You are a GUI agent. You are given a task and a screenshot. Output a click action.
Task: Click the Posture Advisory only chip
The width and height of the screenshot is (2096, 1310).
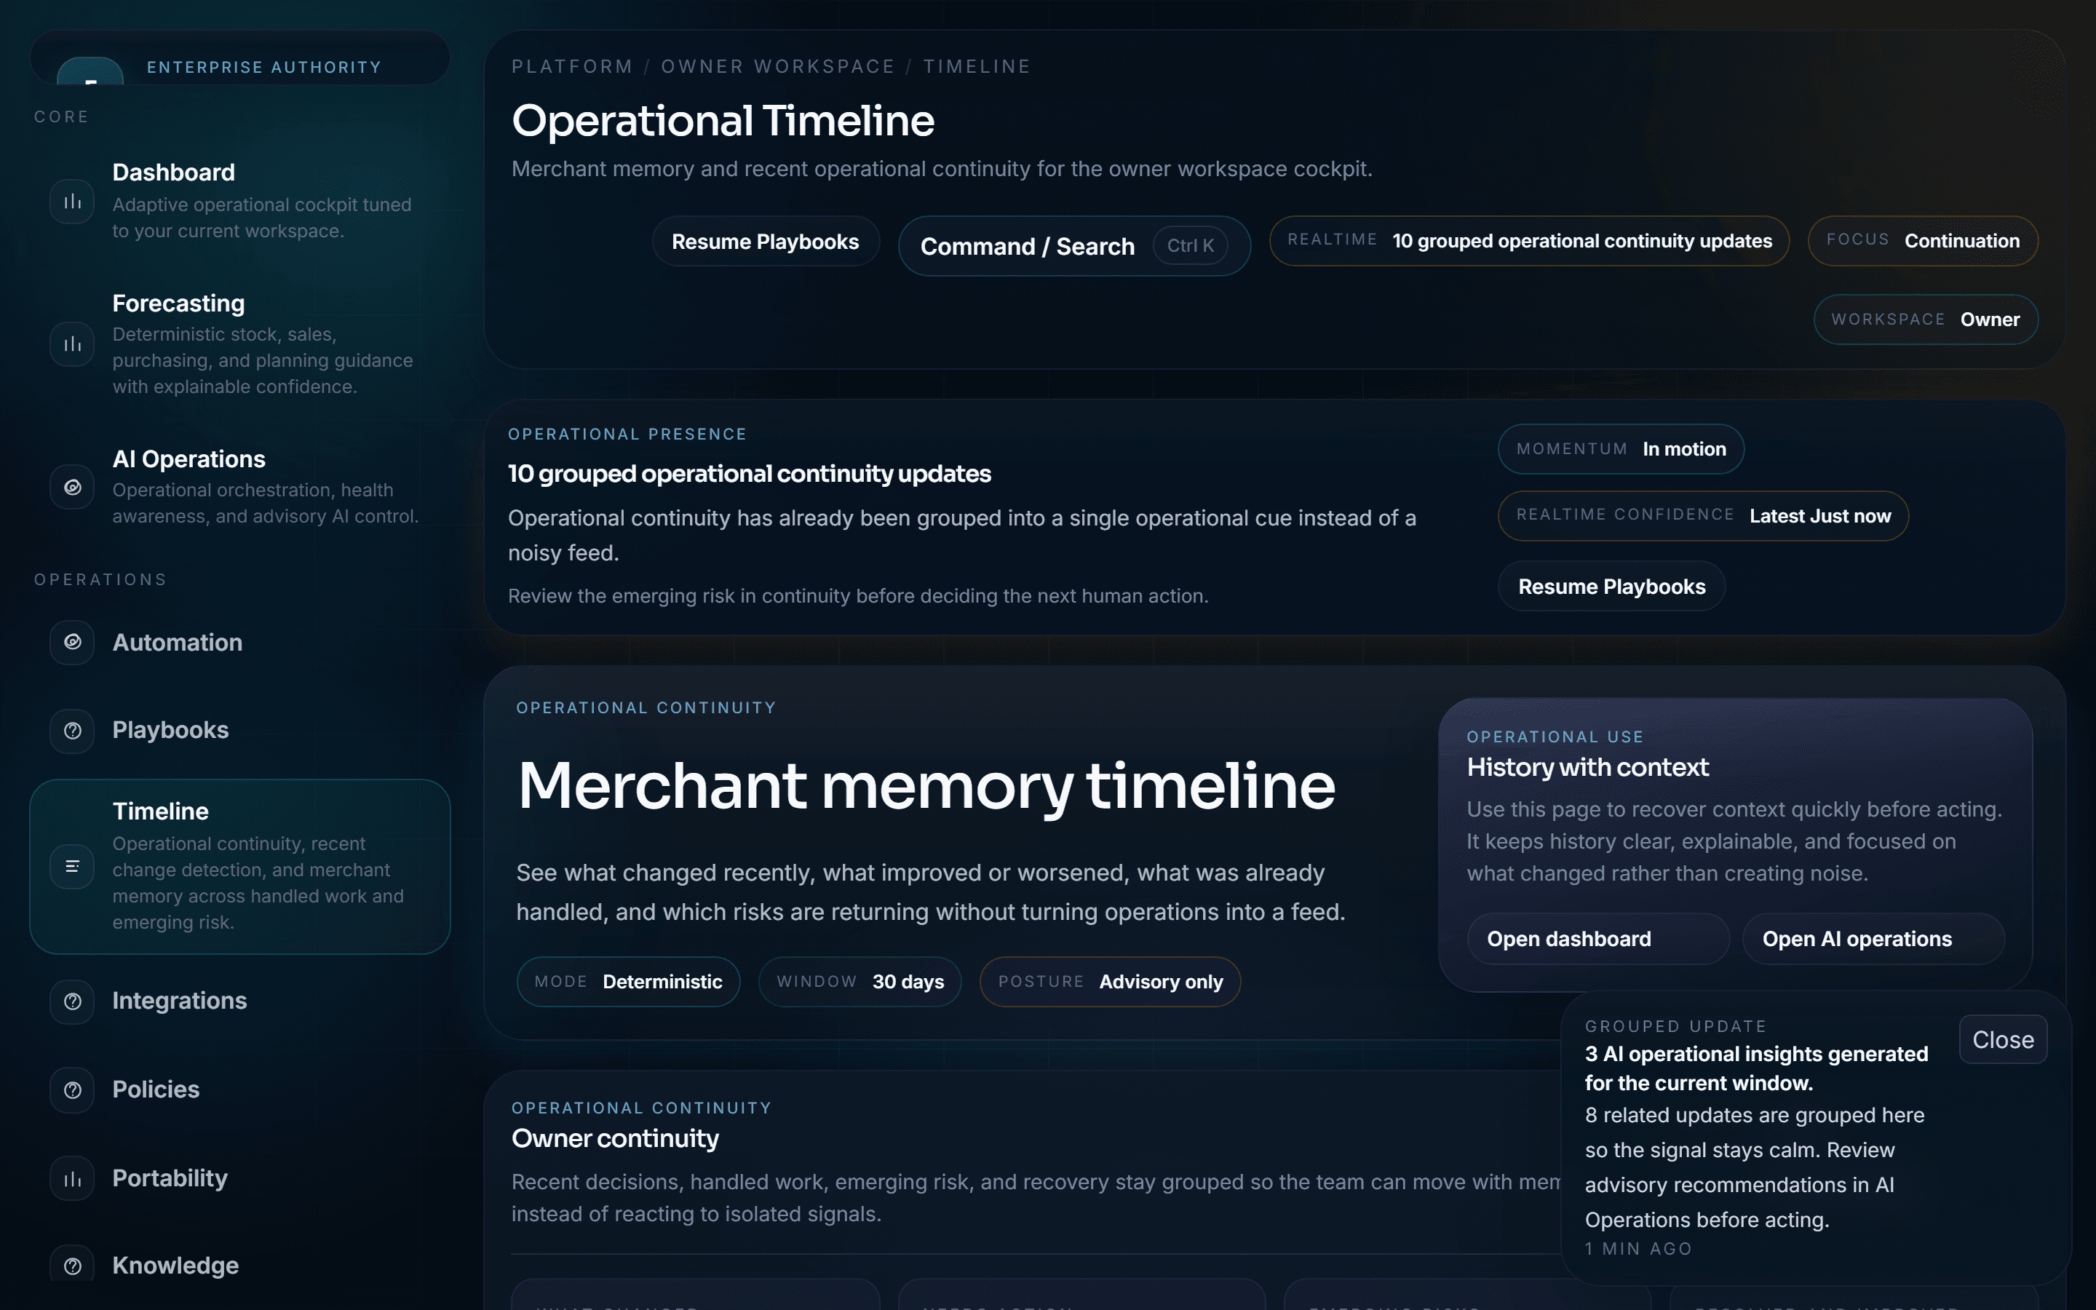click(1111, 982)
